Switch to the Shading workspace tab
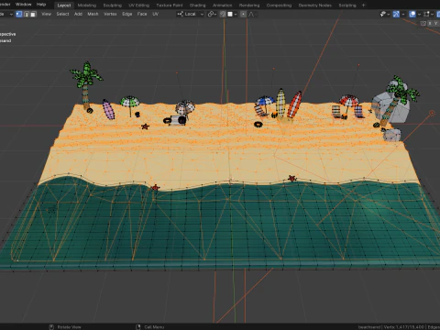Viewport: 440px width, 330px height. click(197, 5)
